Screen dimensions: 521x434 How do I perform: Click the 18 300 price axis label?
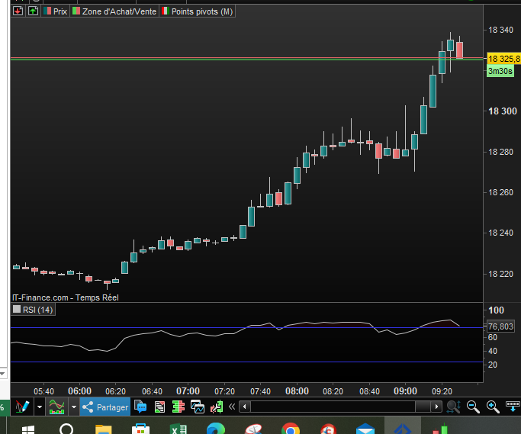pos(502,111)
